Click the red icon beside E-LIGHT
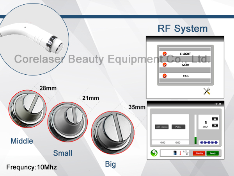 [164, 54]
